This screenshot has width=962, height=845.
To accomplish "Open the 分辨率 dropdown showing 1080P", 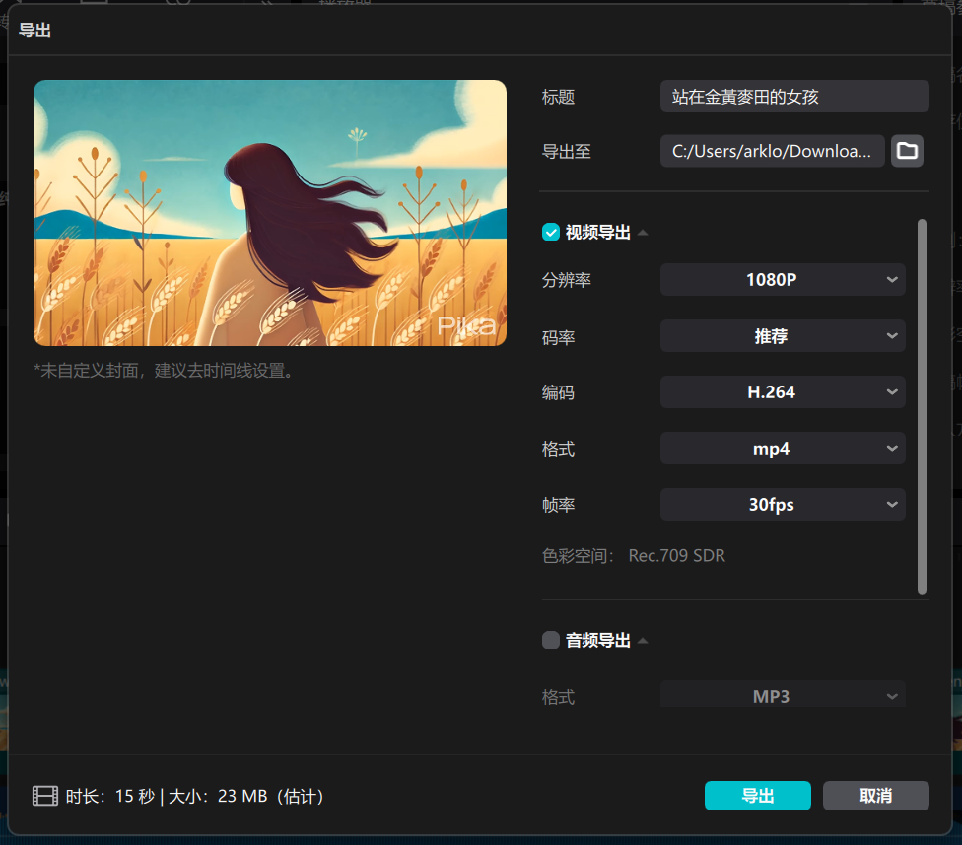I will [x=783, y=280].
